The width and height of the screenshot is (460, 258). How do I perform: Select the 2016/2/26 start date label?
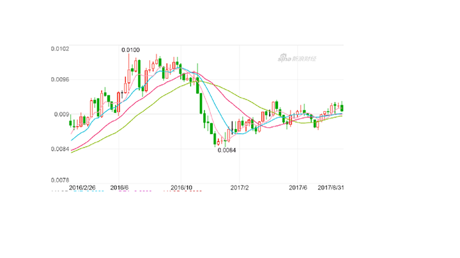coord(82,188)
